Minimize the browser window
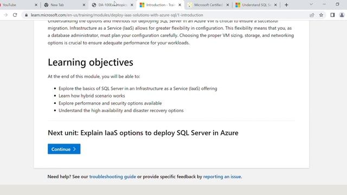The image size is (347, 195). tap(324, 4)
